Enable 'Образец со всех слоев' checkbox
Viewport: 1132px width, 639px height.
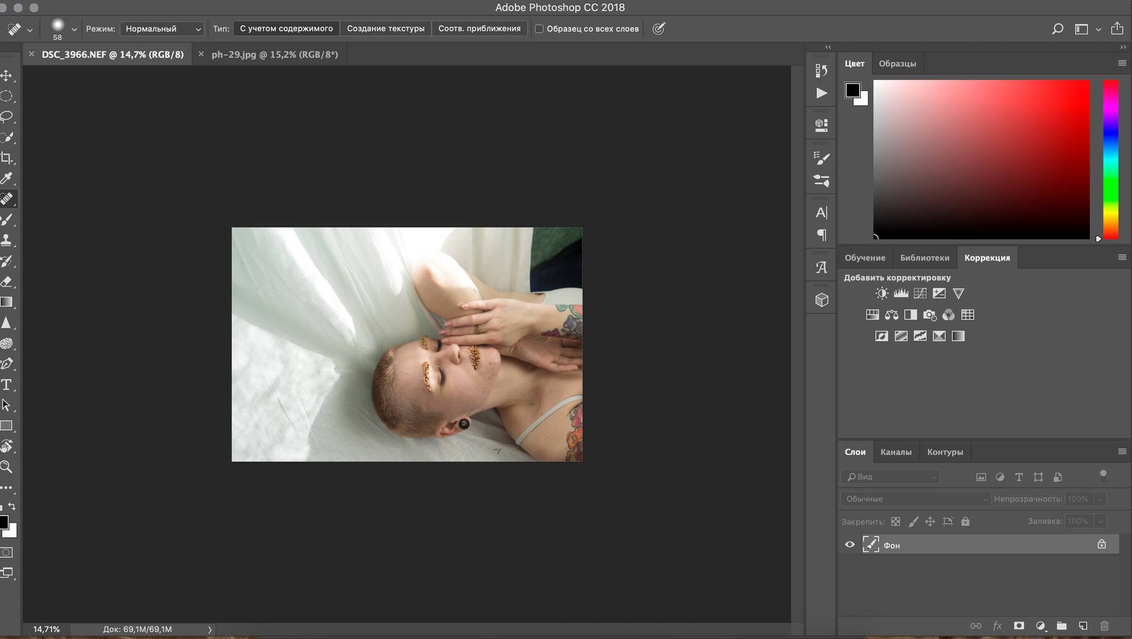[539, 29]
